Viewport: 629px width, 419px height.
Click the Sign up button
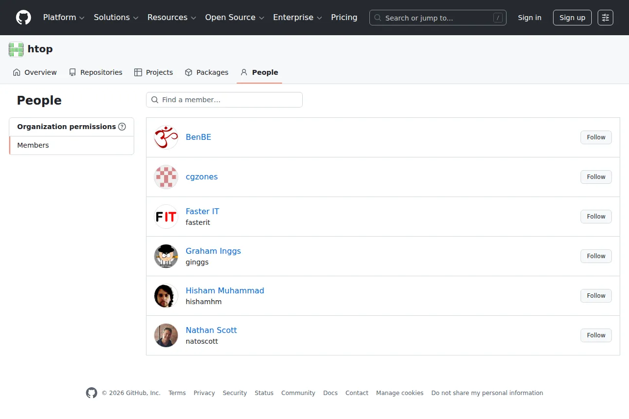point(572,18)
